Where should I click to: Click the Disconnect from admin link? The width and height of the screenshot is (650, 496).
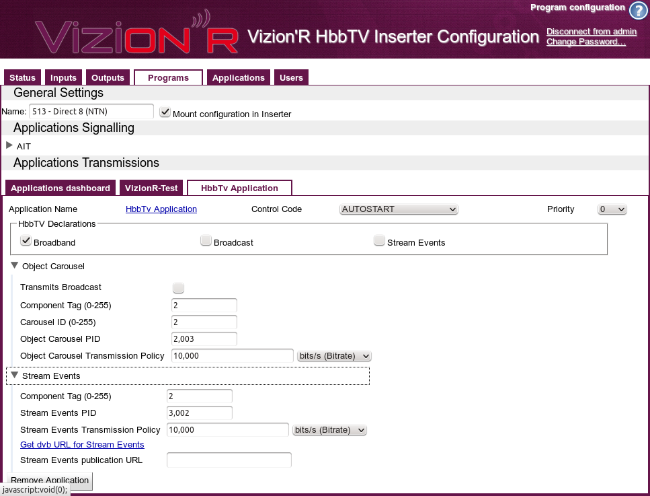tap(592, 32)
